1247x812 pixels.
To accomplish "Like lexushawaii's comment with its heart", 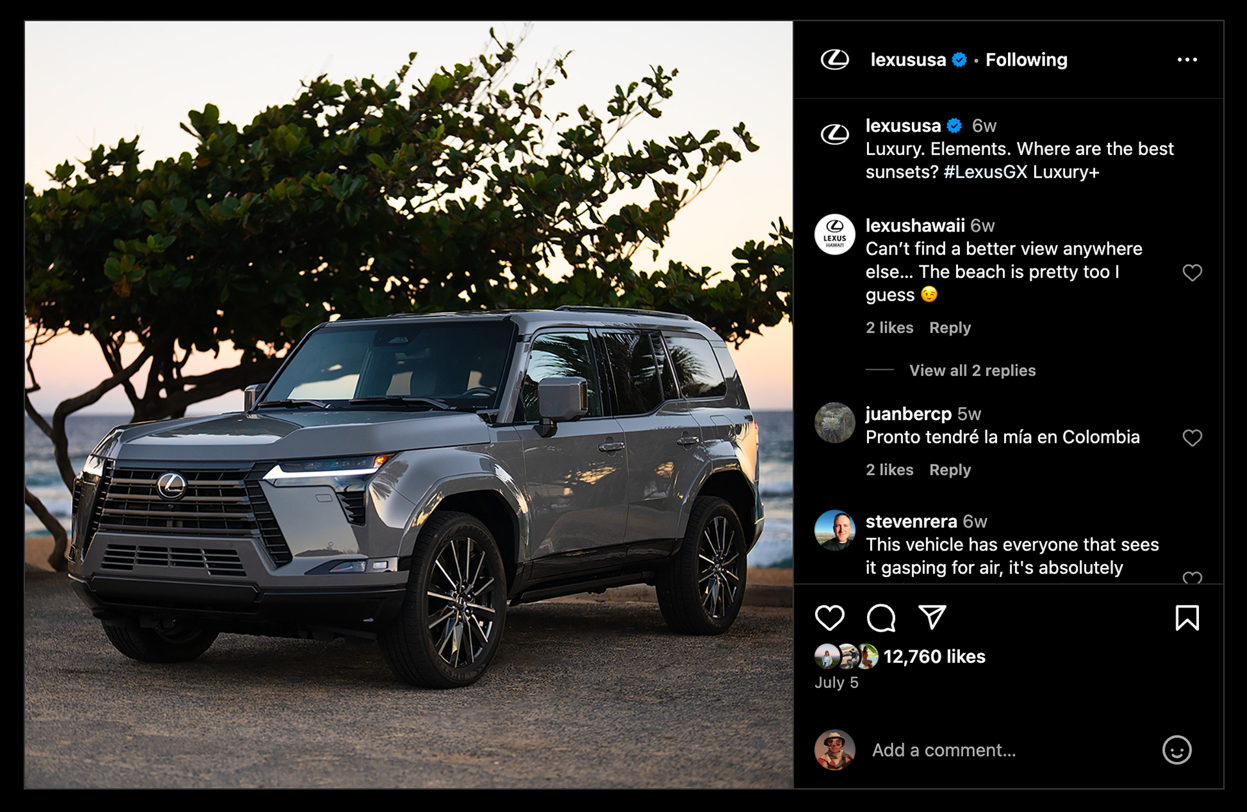I will pos(1192,273).
